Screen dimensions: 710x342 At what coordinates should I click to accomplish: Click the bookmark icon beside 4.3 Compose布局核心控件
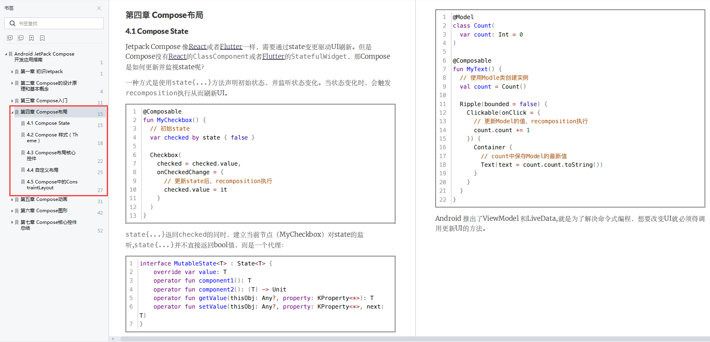click(23, 153)
